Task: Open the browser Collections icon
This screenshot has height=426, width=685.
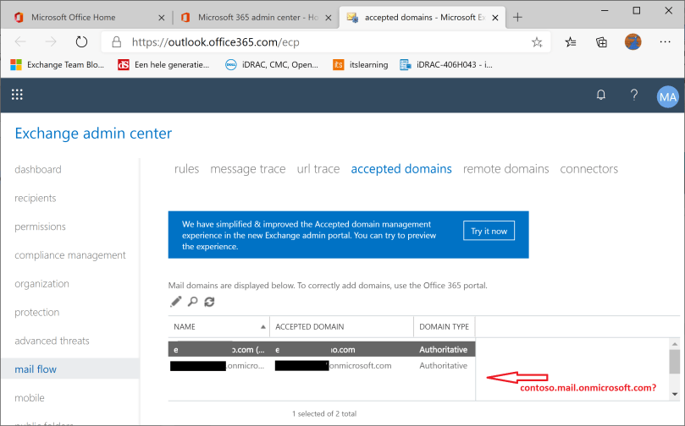Action: click(x=601, y=41)
